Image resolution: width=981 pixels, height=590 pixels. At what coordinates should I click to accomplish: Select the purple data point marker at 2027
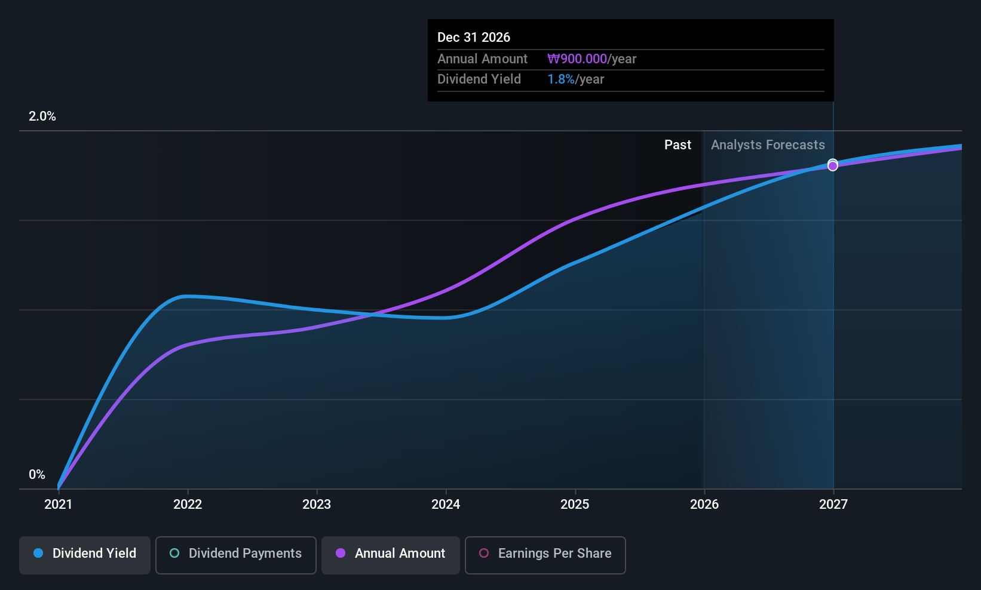point(833,166)
